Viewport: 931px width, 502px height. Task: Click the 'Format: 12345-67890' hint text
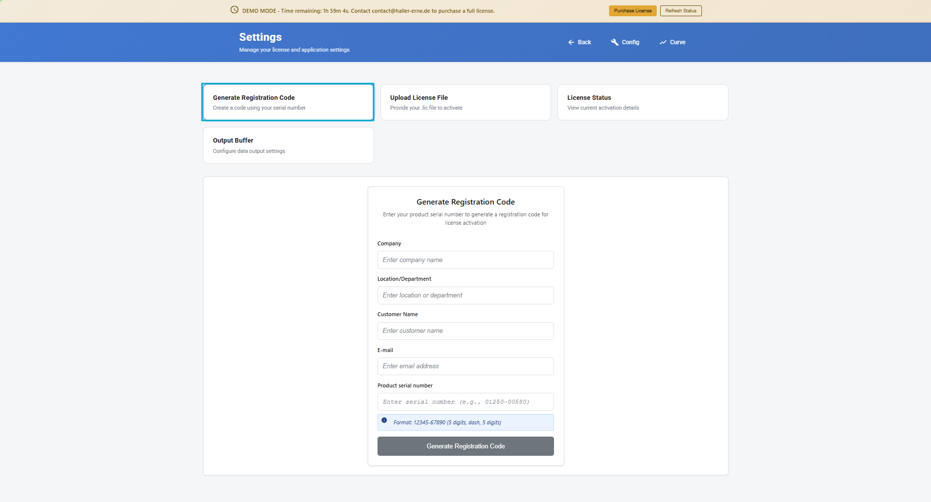[x=447, y=422]
